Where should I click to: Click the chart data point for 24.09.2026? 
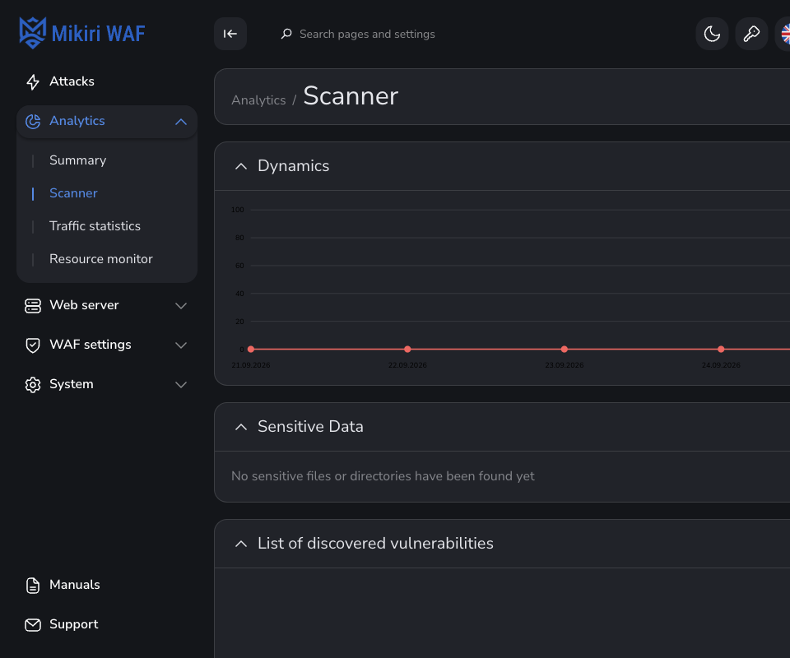tap(721, 349)
